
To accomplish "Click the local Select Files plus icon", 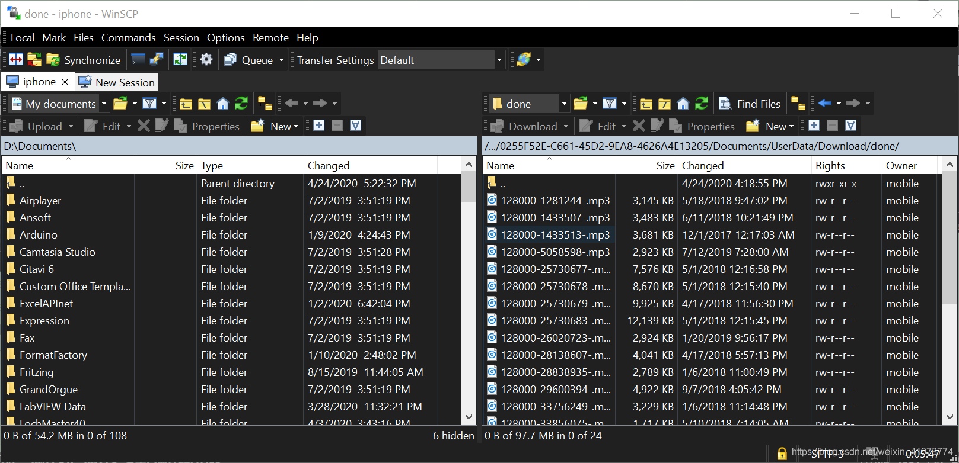I will click(318, 126).
